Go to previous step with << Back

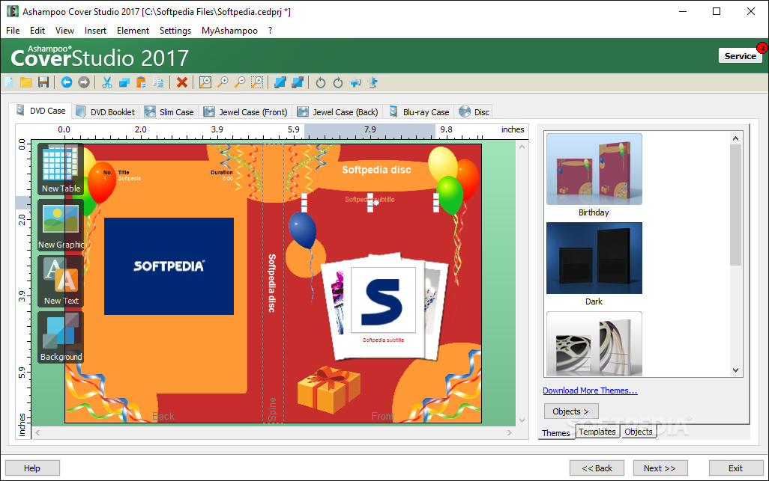pos(597,468)
